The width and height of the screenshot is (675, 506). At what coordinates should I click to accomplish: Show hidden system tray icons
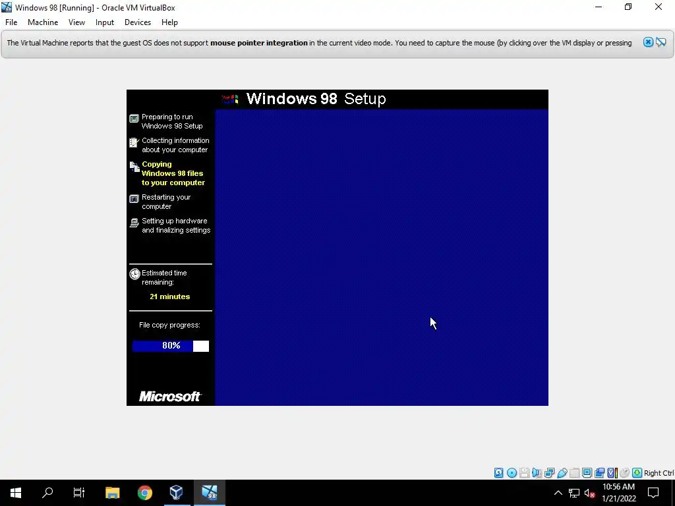558,493
